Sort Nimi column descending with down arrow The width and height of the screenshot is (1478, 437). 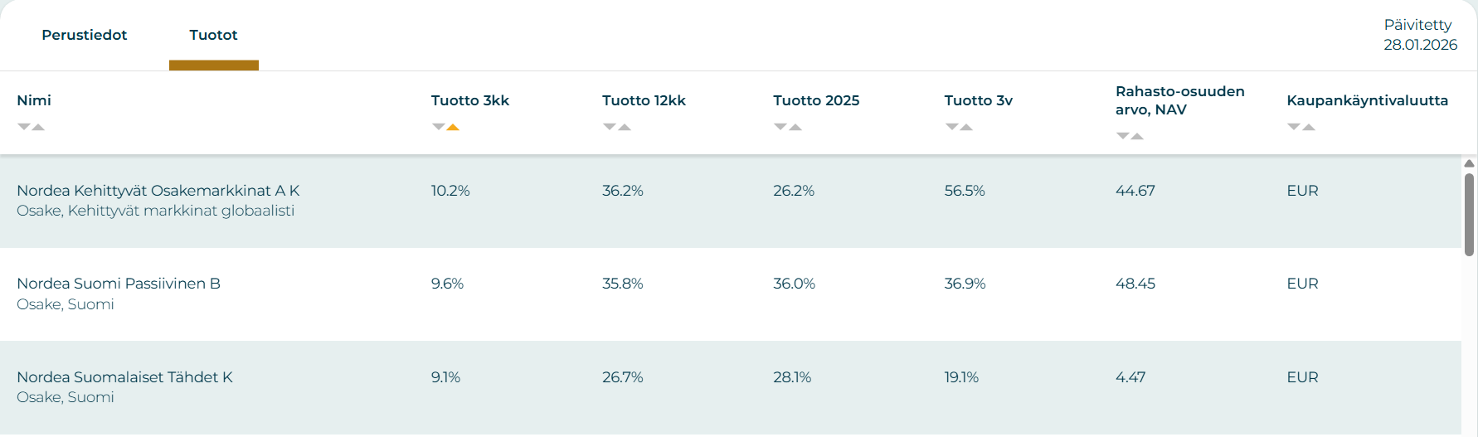tap(24, 127)
